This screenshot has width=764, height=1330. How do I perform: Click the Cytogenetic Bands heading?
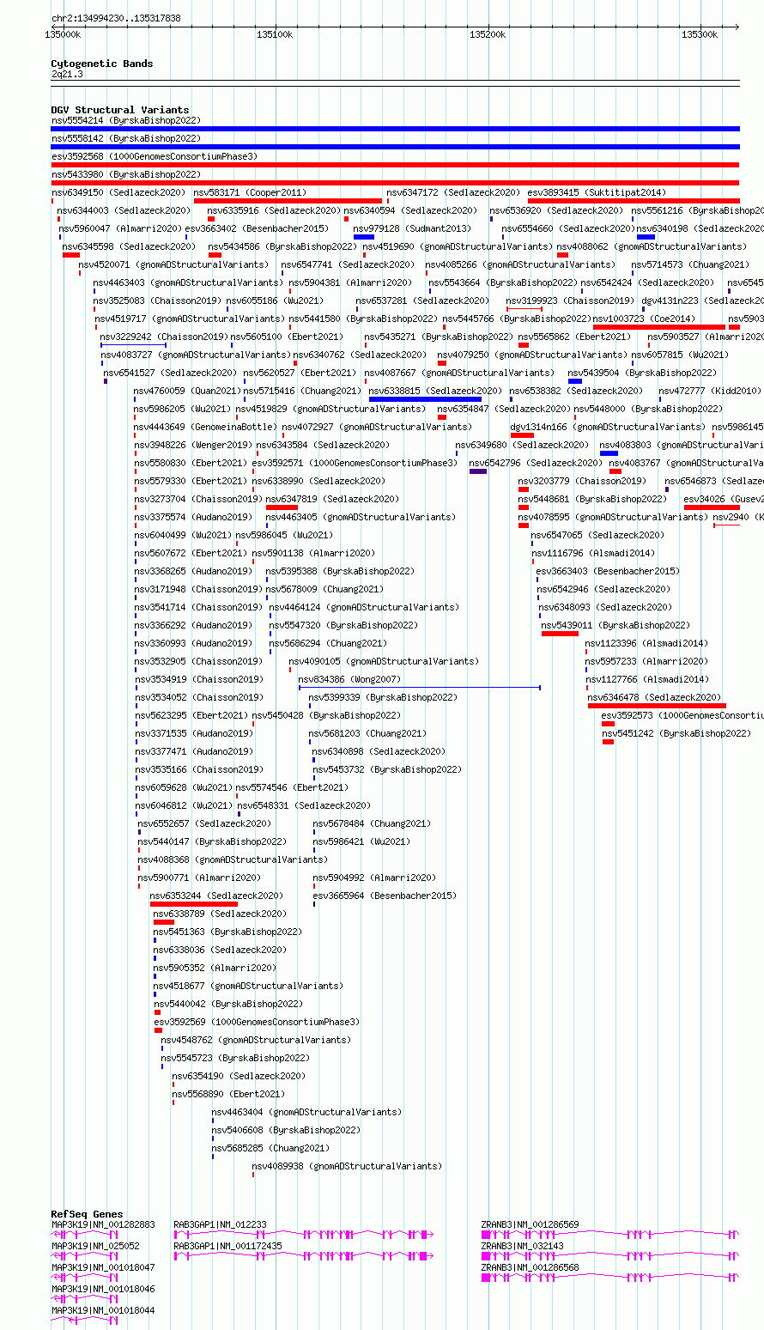coord(101,64)
